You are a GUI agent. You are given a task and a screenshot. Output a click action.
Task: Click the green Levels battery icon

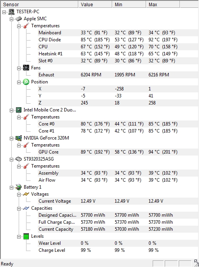pos(26,236)
